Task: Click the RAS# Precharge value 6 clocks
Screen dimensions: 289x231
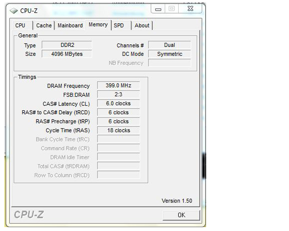Action: pyautogui.click(x=118, y=121)
